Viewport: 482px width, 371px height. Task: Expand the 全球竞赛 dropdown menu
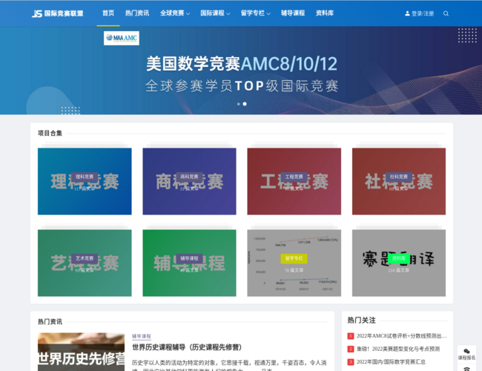pos(174,13)
